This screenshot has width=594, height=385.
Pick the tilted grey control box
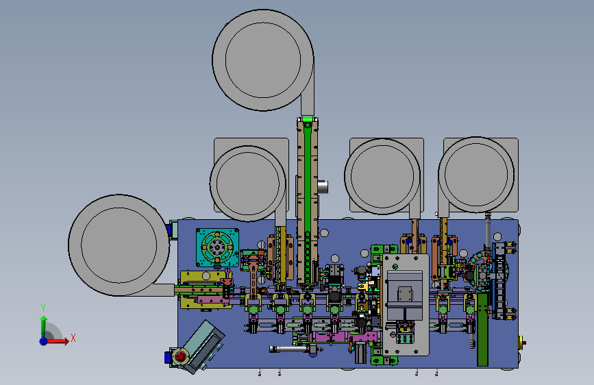coord(205,347)
